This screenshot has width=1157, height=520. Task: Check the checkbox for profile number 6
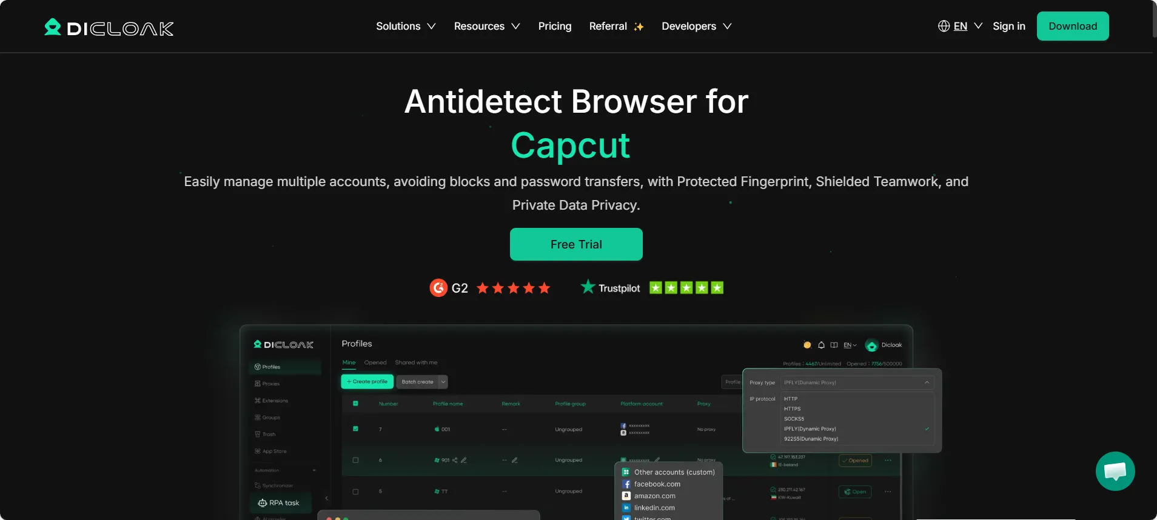pyautogui.click(x=355, y=460)
